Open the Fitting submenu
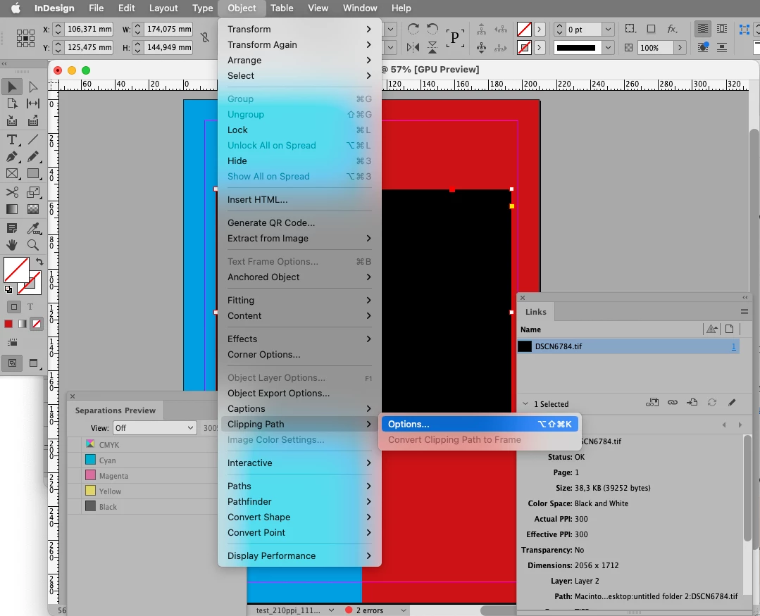 (x=299, y=300)
